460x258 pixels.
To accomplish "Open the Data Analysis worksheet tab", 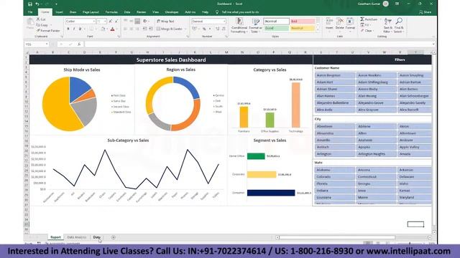I will (77, 237).
